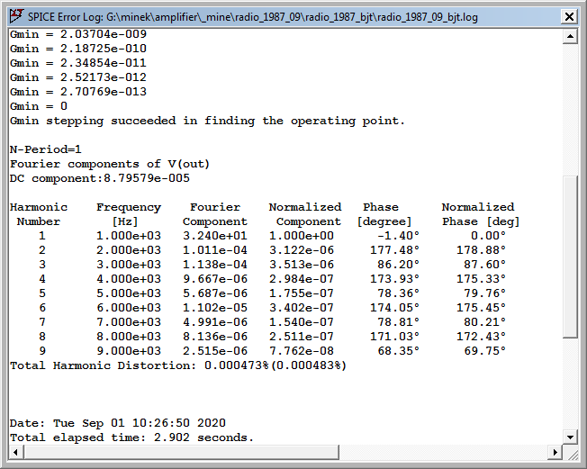Click phase value 177.48°
The width and height of the screenshot is (587, 469).
394,250
